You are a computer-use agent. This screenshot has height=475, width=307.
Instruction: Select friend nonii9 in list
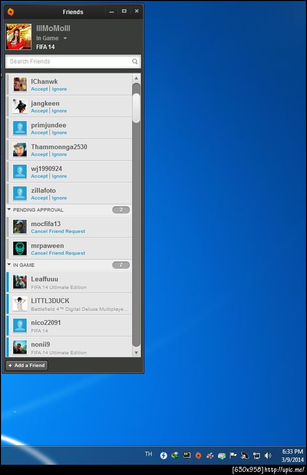point(70,347)
